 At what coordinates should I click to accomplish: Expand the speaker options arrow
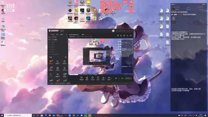(111, 78)
